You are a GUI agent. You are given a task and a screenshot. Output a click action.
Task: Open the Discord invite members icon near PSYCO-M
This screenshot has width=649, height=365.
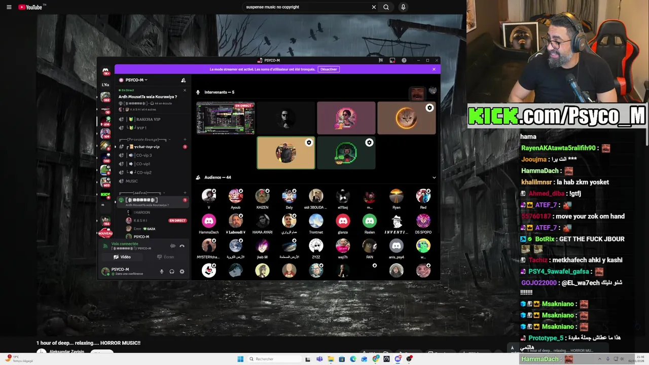click(x=183, y=80)
